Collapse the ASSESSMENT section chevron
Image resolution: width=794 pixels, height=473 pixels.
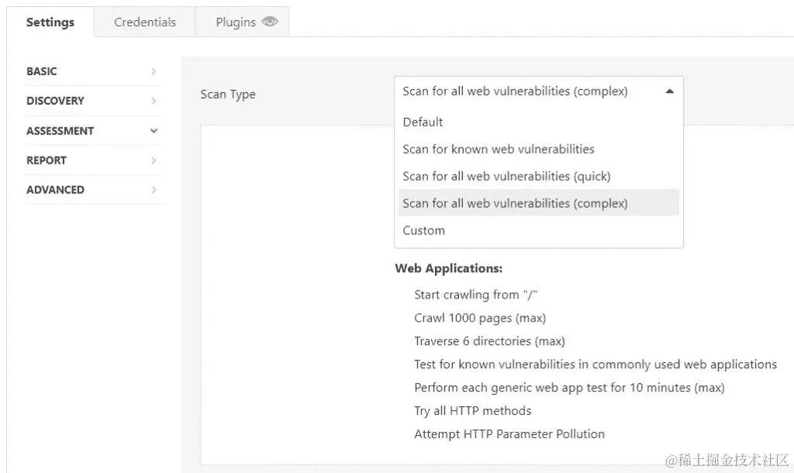[x=154, y=131]
